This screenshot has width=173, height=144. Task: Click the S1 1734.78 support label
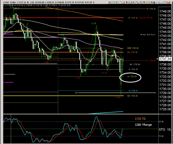(x=133, y=69)
